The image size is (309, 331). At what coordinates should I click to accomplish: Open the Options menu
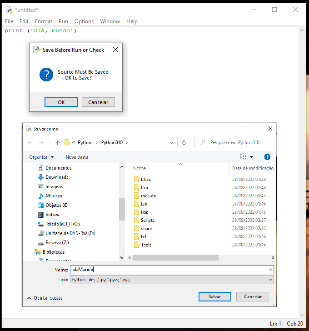point(84,21)
